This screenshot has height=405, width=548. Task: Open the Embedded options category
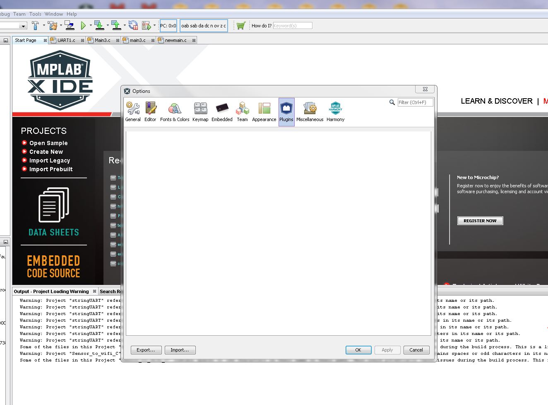222,112
